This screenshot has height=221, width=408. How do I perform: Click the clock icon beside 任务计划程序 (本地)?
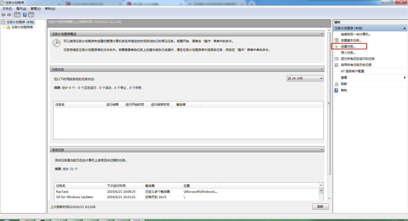pyautogui.click(x=4, y=22)
